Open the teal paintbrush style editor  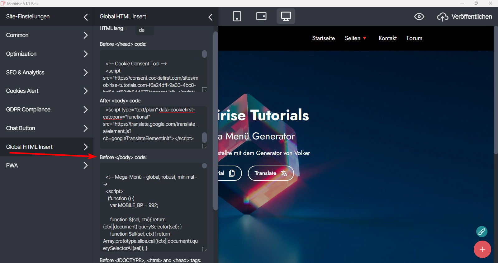click(481, 231)
